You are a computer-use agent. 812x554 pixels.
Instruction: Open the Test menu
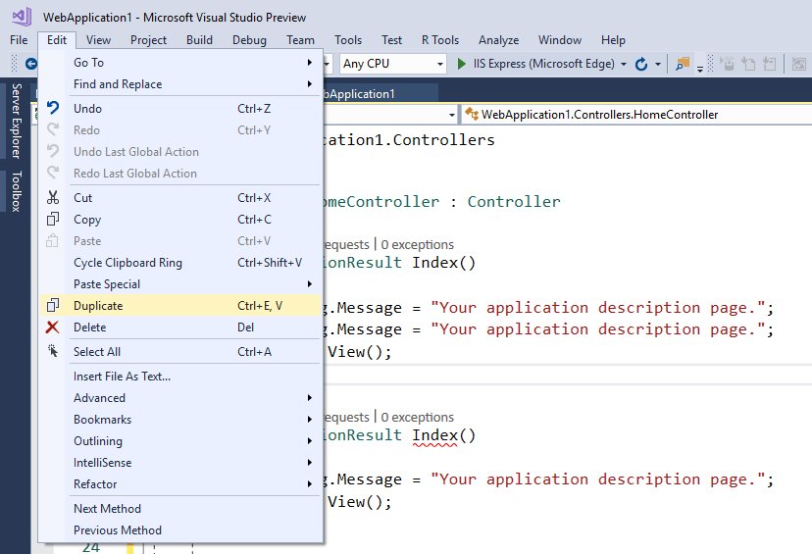pyautogui.click(x=391, y=40)
